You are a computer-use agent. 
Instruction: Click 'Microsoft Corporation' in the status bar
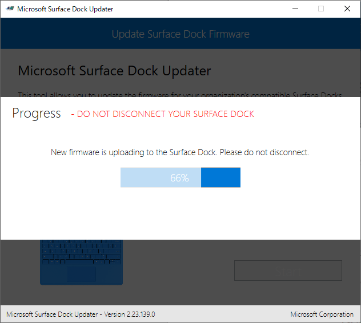322,314
